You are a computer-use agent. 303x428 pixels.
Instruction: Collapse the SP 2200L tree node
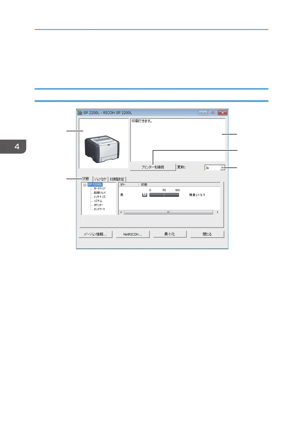click(x=85, y=185)
